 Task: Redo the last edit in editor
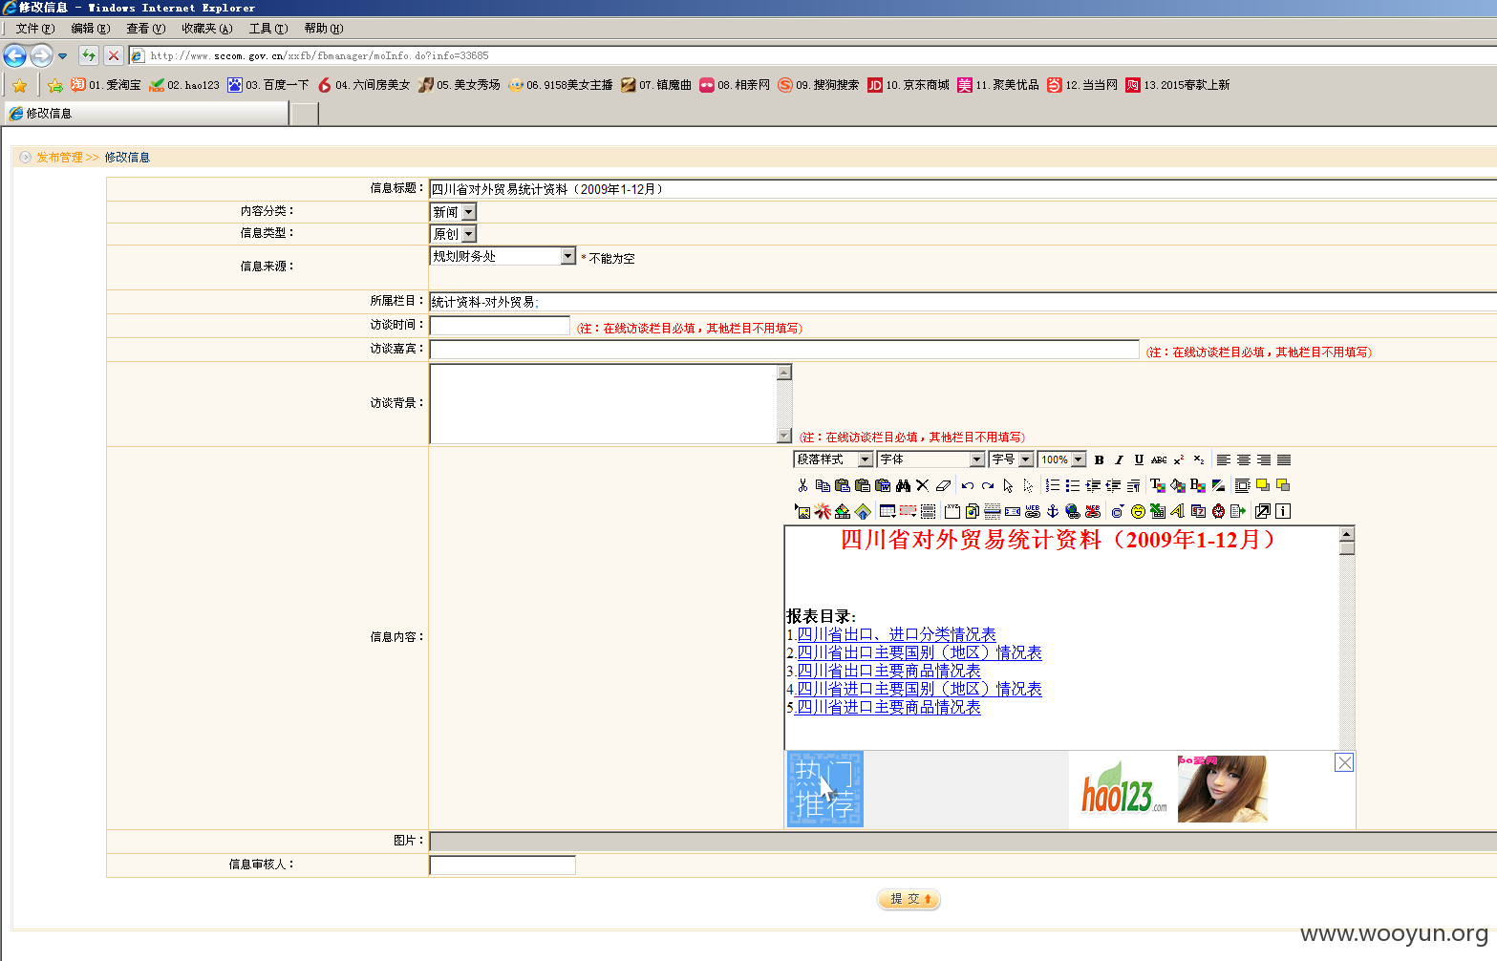(988, 485)
